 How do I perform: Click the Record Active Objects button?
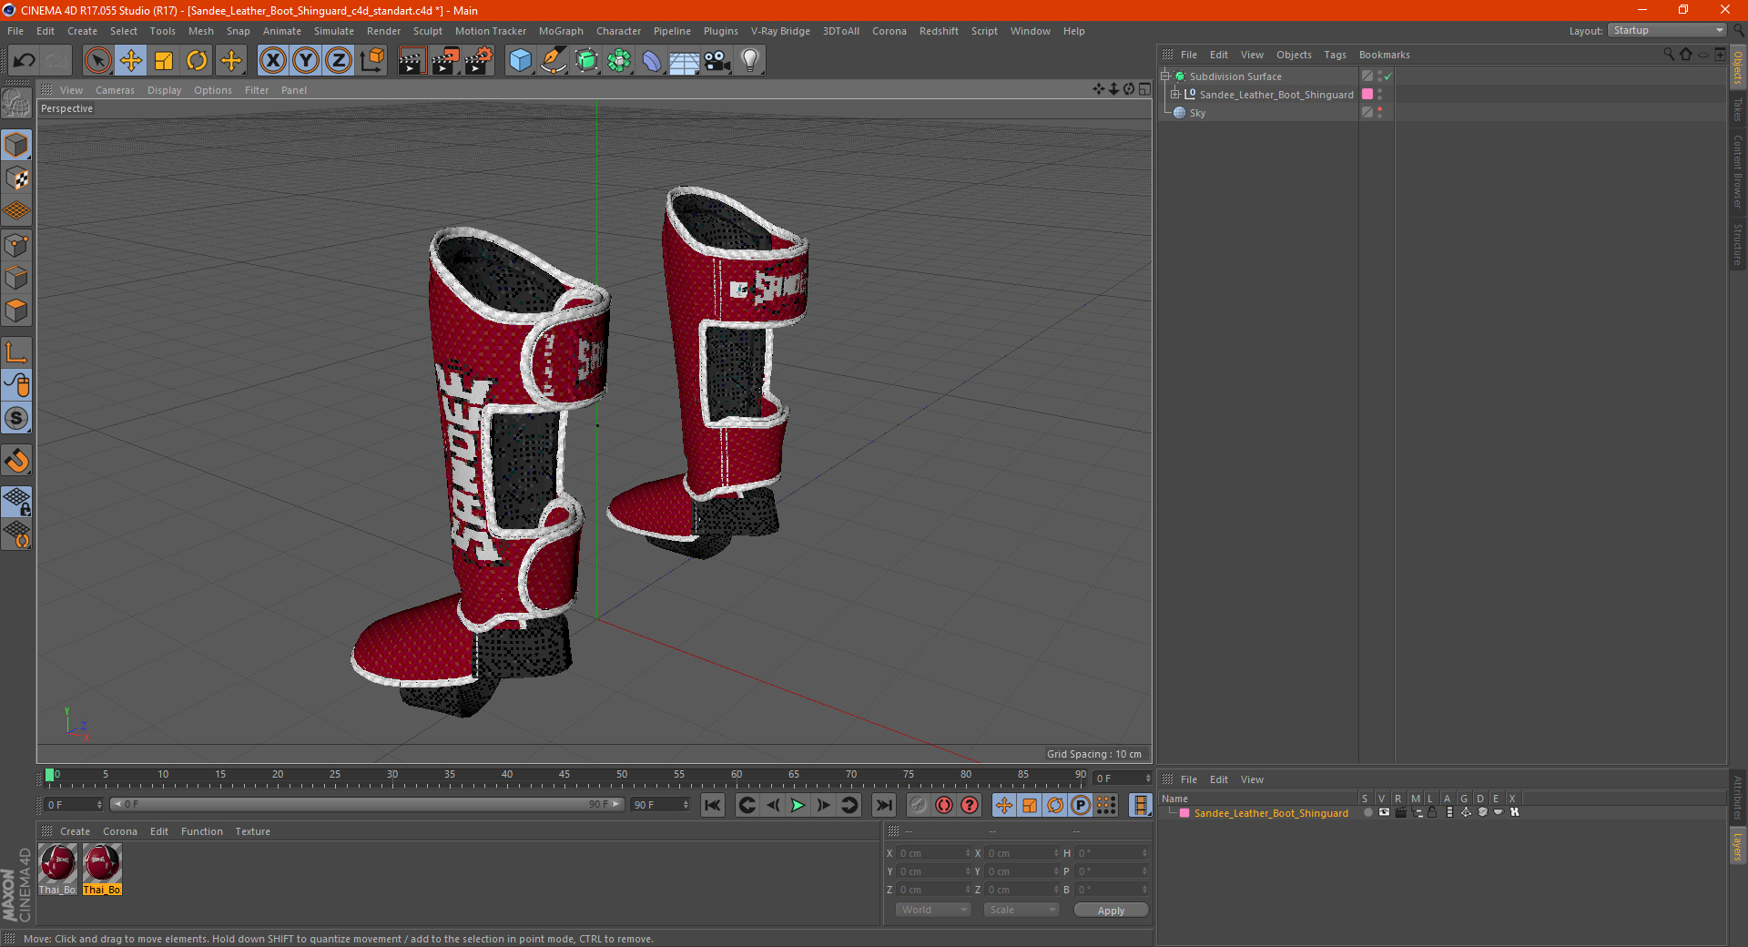coord(918,805)
